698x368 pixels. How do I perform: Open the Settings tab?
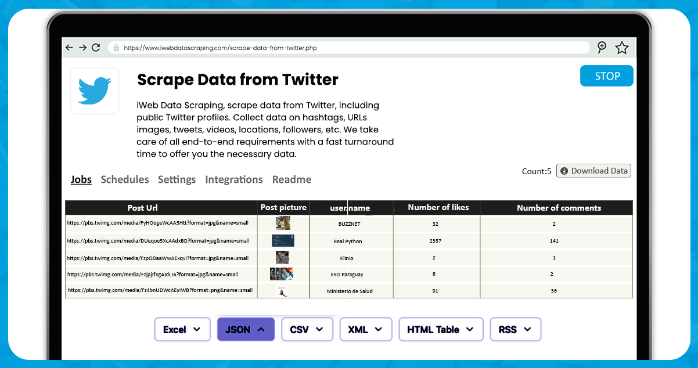point(177,180)
